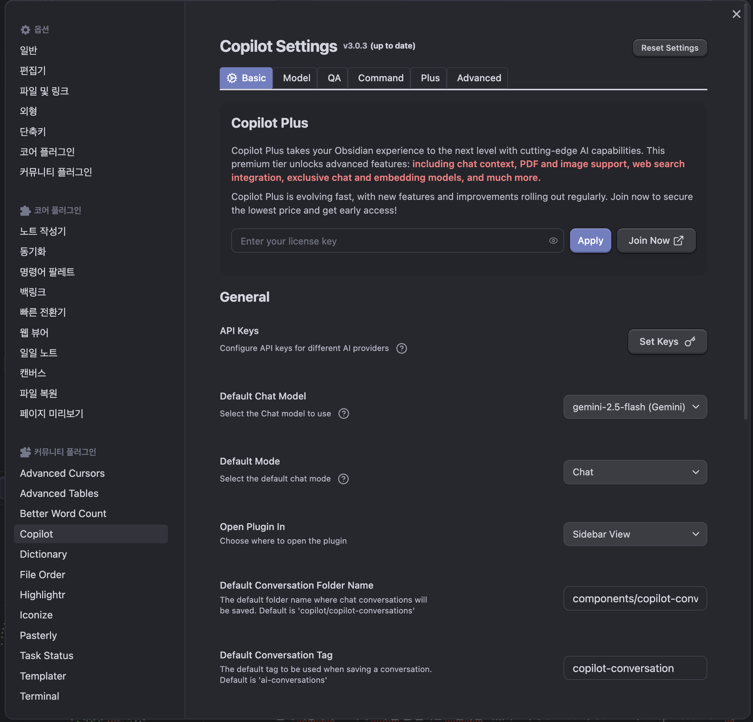Click help icon beside Default Mode description
This screenshot has height=722, width=753.
coord(343,479)
